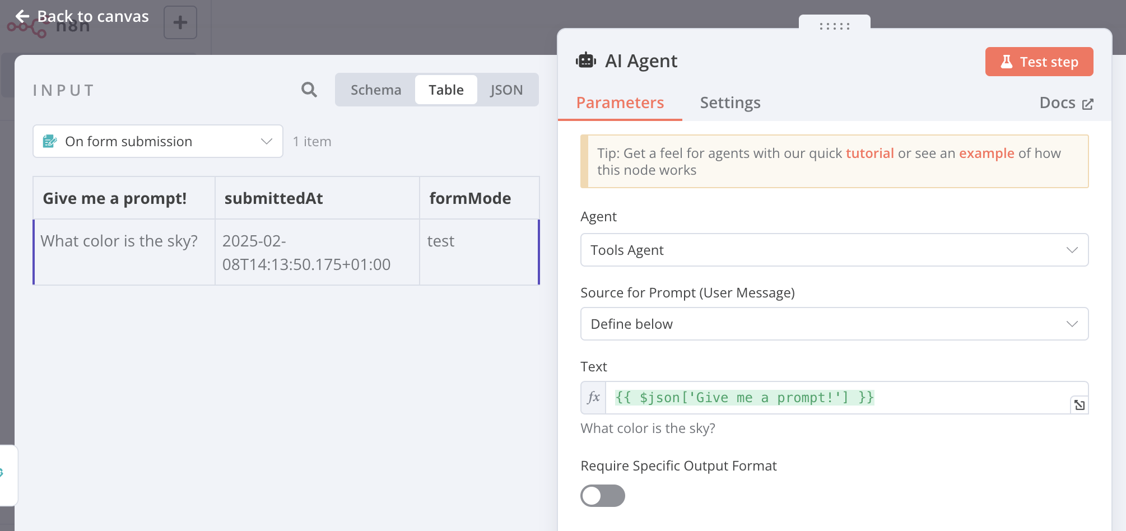Click the fx expression icon
Screen dimensions: 1126x531
pos(593,398)
